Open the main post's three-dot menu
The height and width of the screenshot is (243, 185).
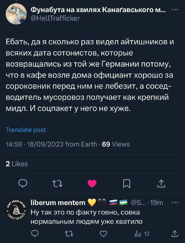pos(175,10)
